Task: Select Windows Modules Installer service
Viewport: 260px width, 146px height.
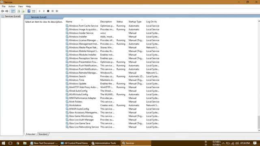Action: 113,55
